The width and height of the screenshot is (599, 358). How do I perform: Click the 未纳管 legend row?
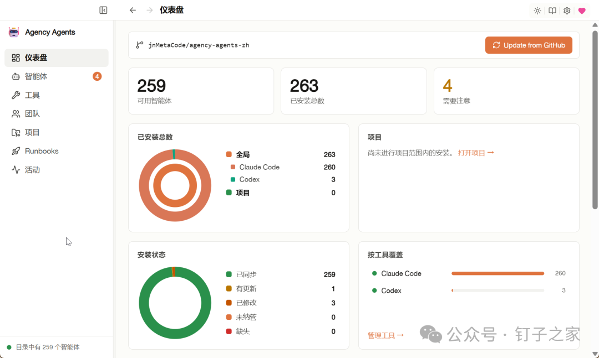click(281, 317)
